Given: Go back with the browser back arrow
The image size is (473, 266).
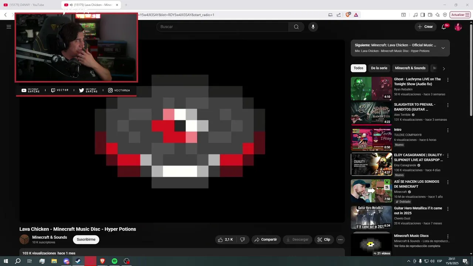Looking at the screenshot, I should tap(6, 15).
